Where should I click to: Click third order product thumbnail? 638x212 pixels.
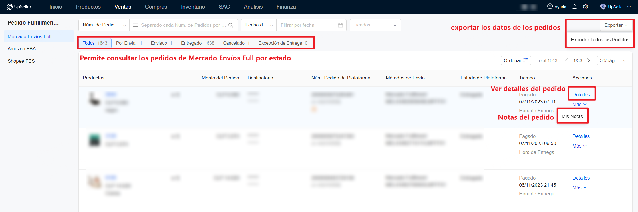(94, 182)
